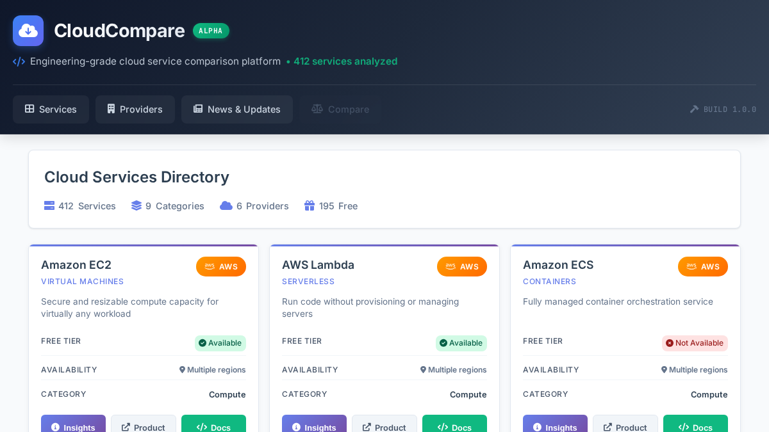Click the CONTAINERS category label

(x=549, y=282)
